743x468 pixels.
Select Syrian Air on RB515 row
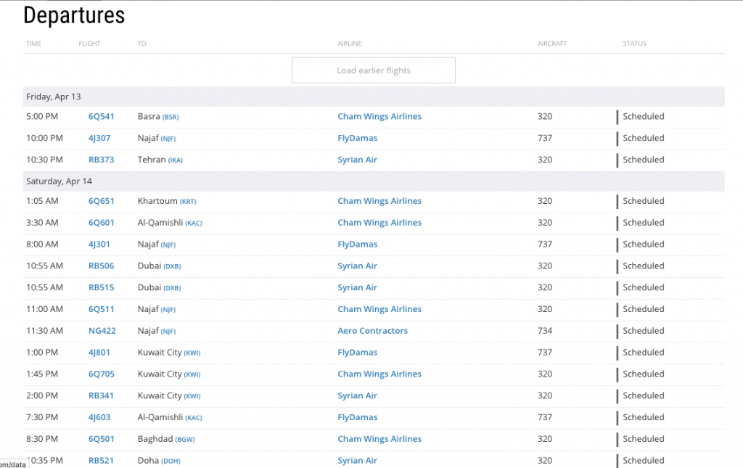(357, 287)
